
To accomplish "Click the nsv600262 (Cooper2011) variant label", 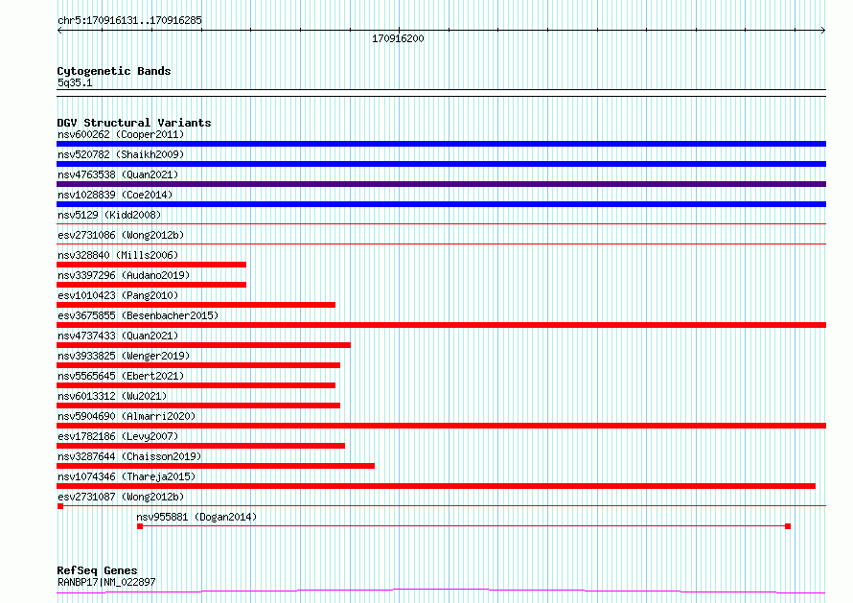I will click(121, 134).
